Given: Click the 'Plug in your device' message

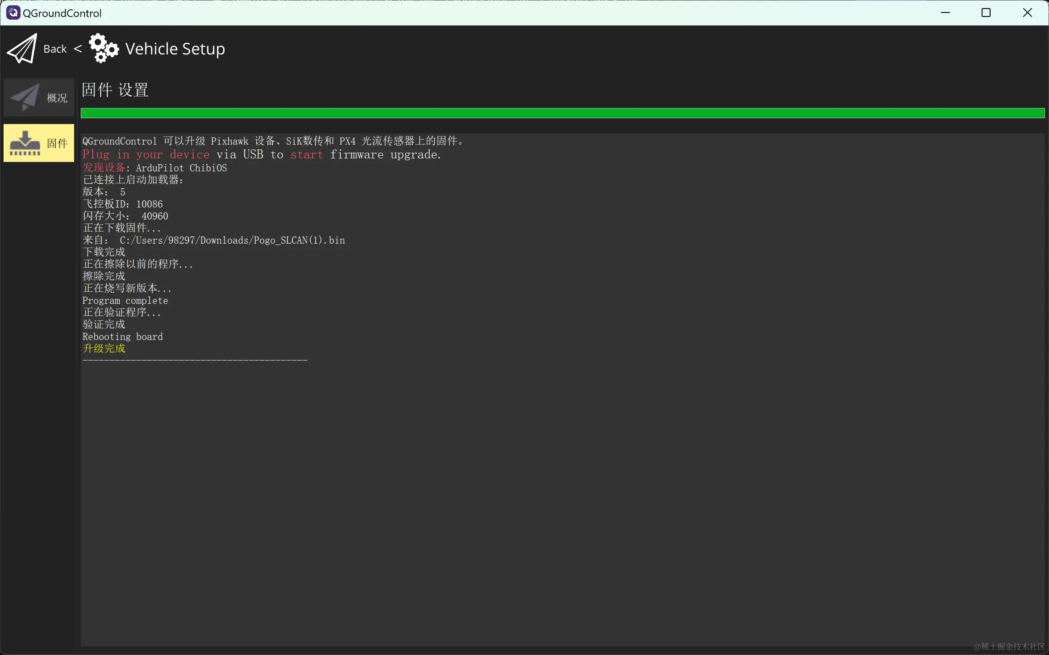Looking at the screenshot, I should 262,155.
